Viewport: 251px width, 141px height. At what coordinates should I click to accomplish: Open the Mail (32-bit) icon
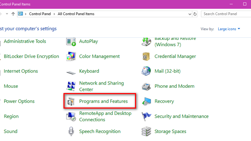pos(146,71)
